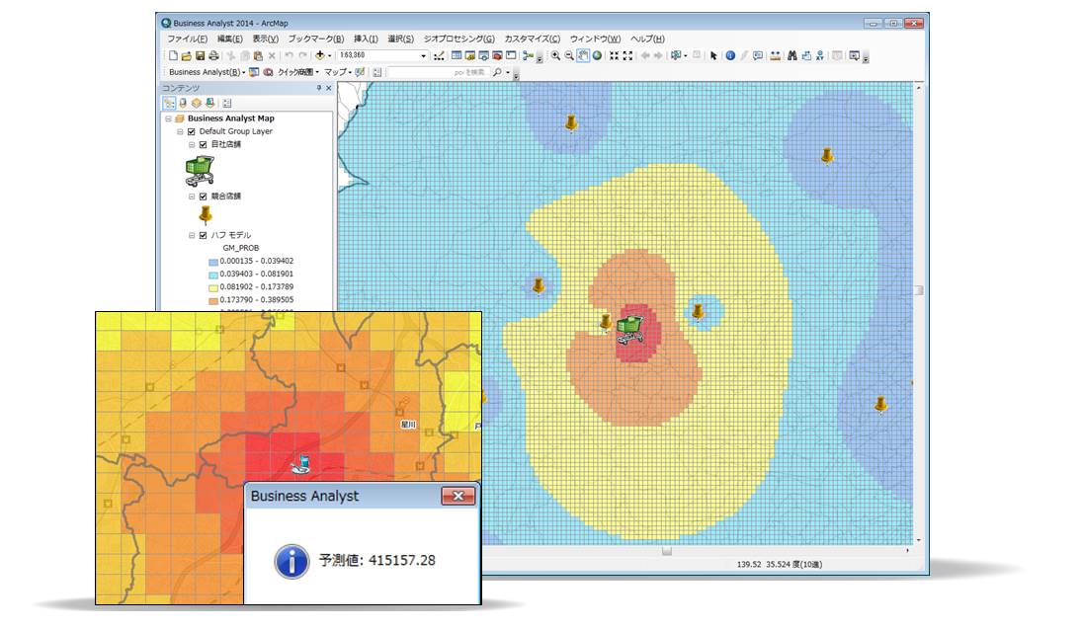Click the Add Data toolbar icon

(x=319, y=56)
